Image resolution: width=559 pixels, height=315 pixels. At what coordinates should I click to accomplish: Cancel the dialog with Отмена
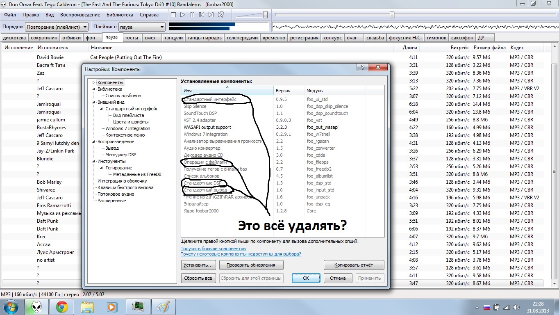(338, 278)
